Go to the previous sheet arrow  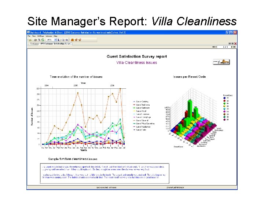(x=216, y=47)
